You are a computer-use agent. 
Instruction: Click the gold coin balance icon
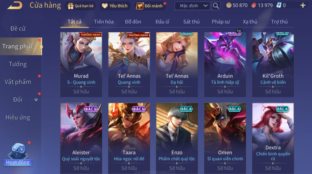pos(229,5)
